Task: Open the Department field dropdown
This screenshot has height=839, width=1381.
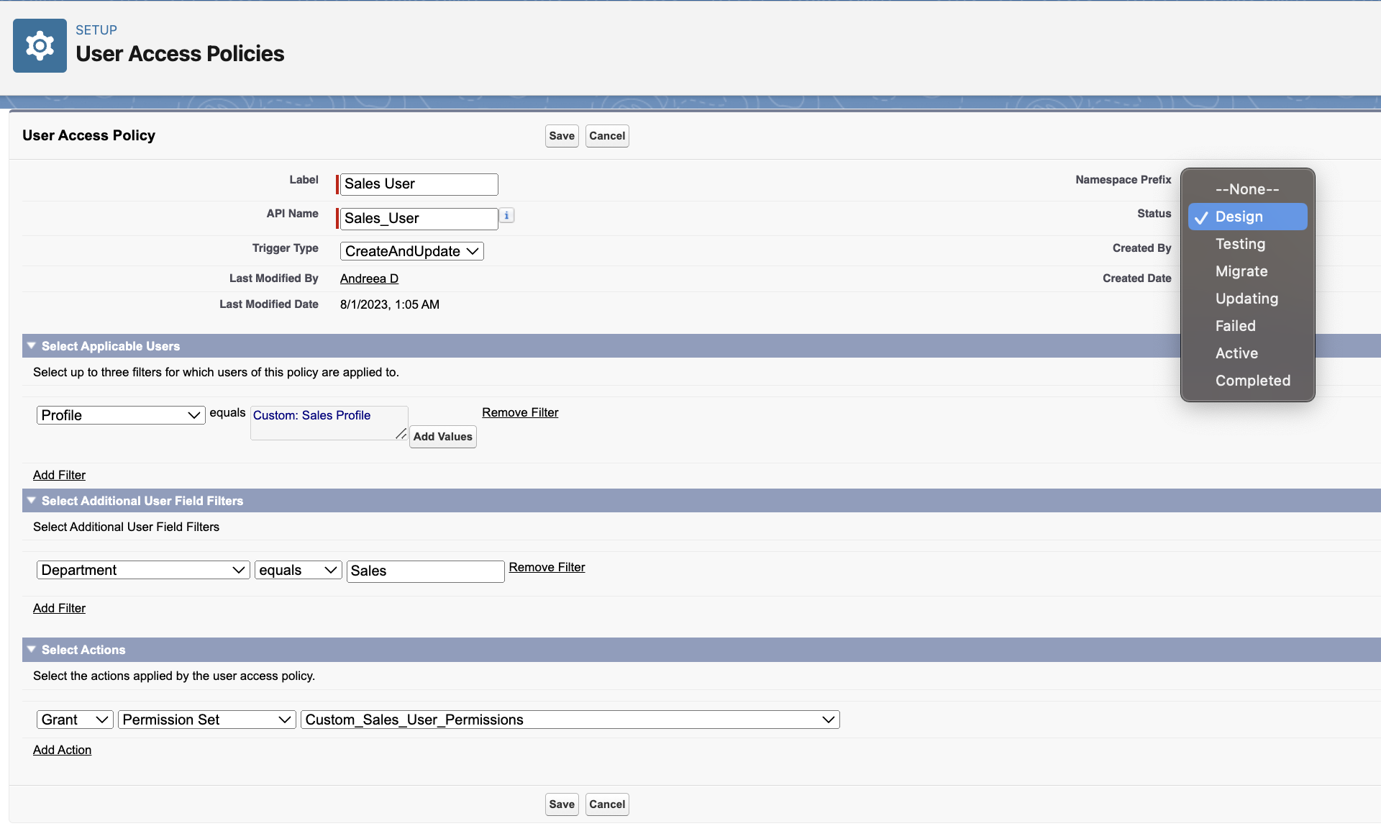Action: [143, 570]
